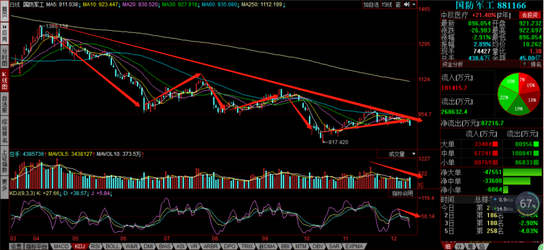Click the pie chart of fund flows
The image size is (544, 250).
(518, 94)
